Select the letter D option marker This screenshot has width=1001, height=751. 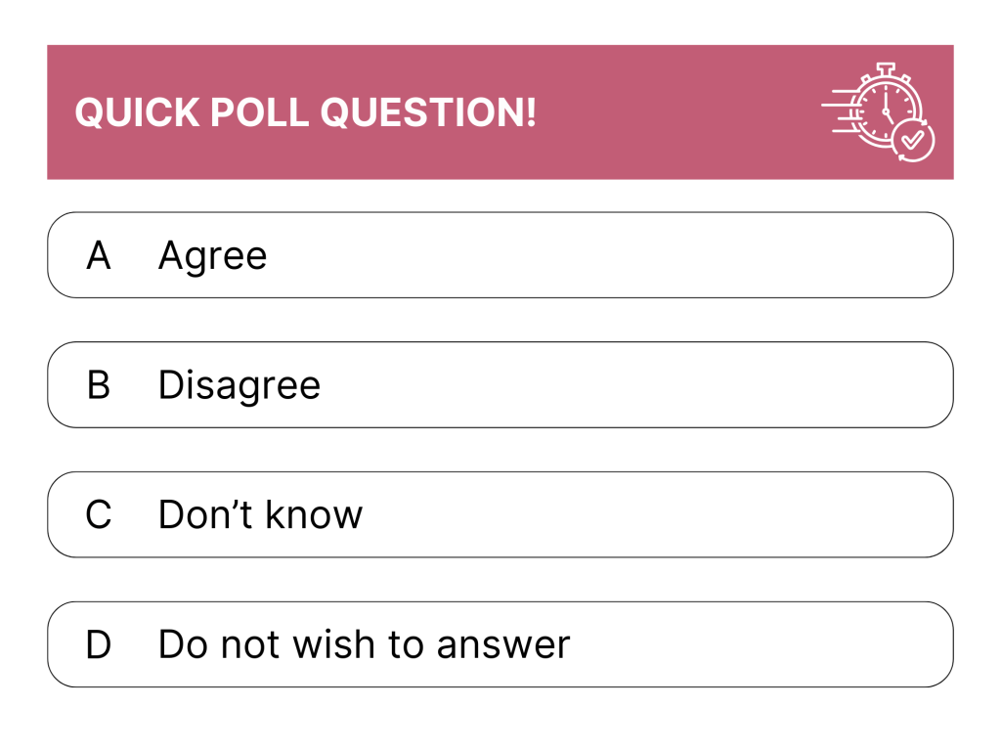click(x=99, y=645)
